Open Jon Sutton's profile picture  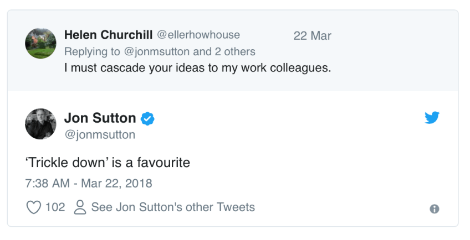pos(40,124)
